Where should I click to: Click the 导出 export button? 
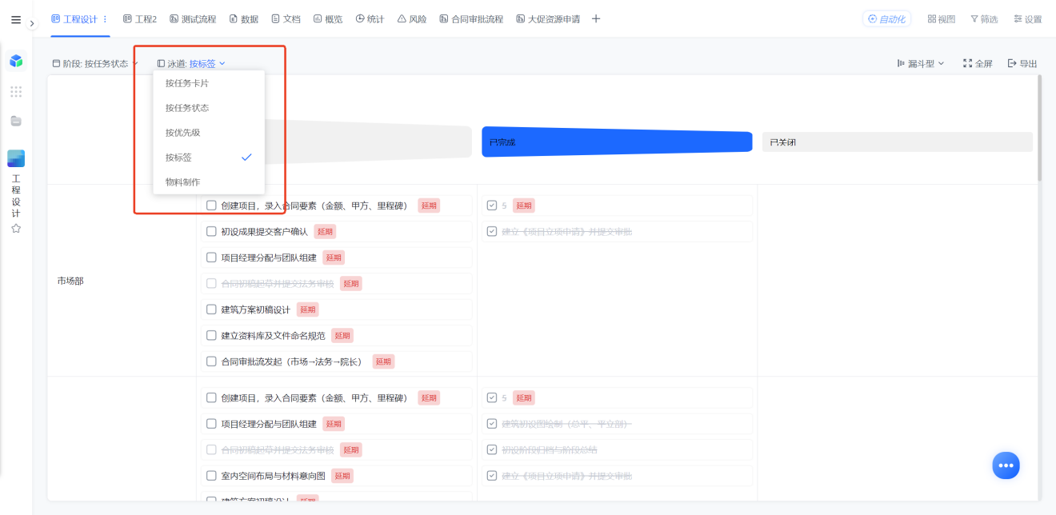point(1022,63)
